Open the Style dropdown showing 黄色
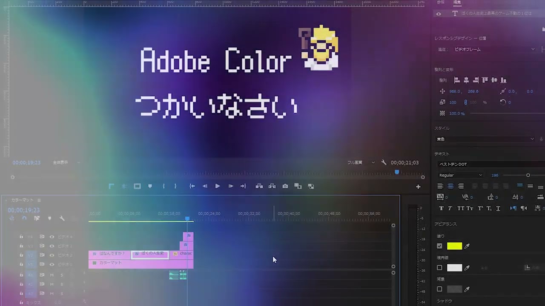545x306 pixels. click(x=485, y=139)
